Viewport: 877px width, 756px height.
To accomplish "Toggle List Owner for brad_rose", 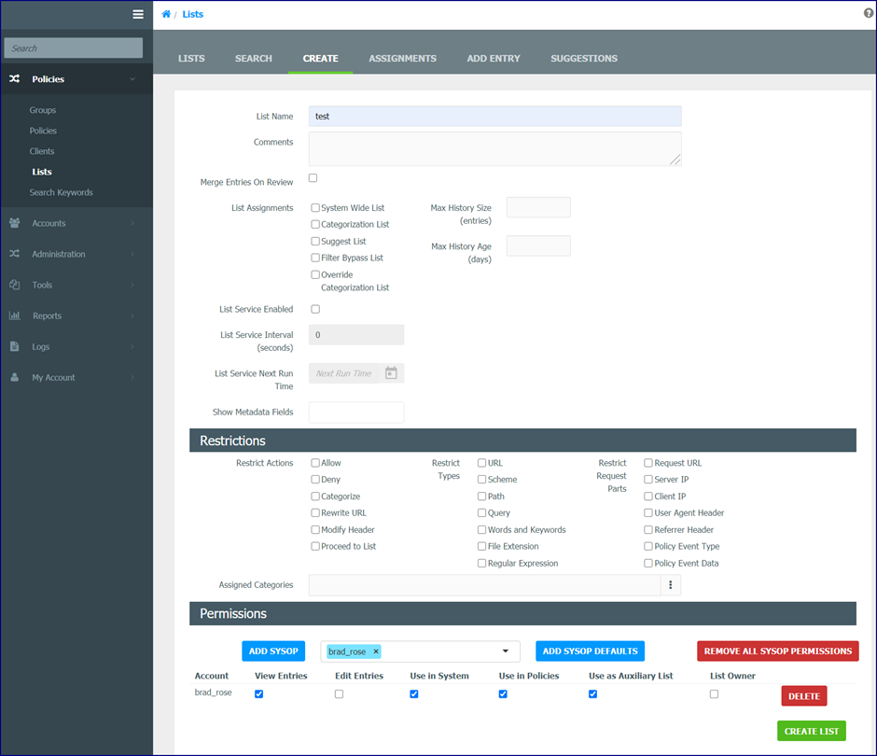I will pyautogui.click(x=715, y=693).
